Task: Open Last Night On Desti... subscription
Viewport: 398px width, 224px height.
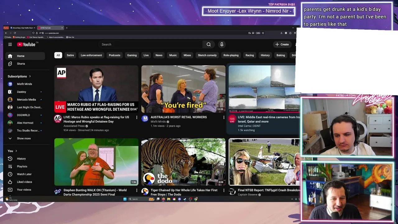Action: click(x=25, y=107)
